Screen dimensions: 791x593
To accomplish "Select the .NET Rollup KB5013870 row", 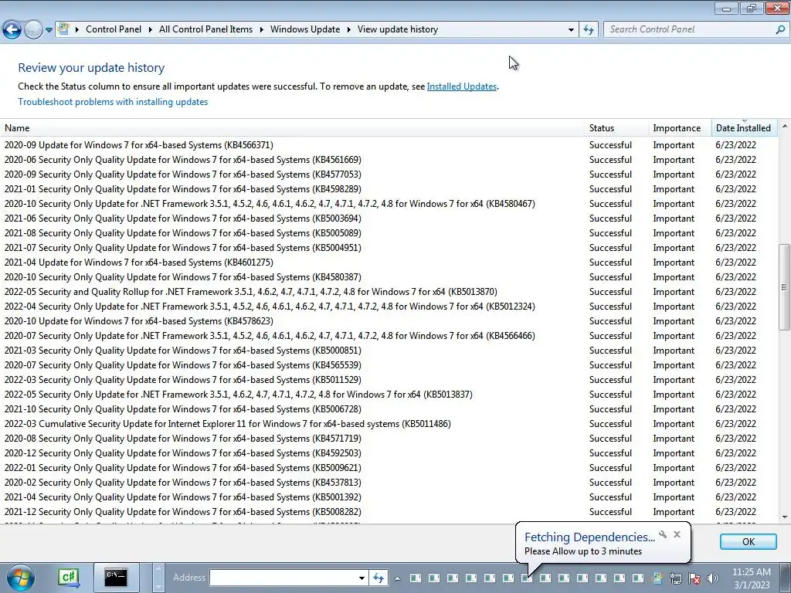I will 389,291.
